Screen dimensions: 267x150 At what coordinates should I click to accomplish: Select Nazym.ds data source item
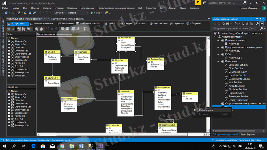pyautogui.click(x=234, y=44)
